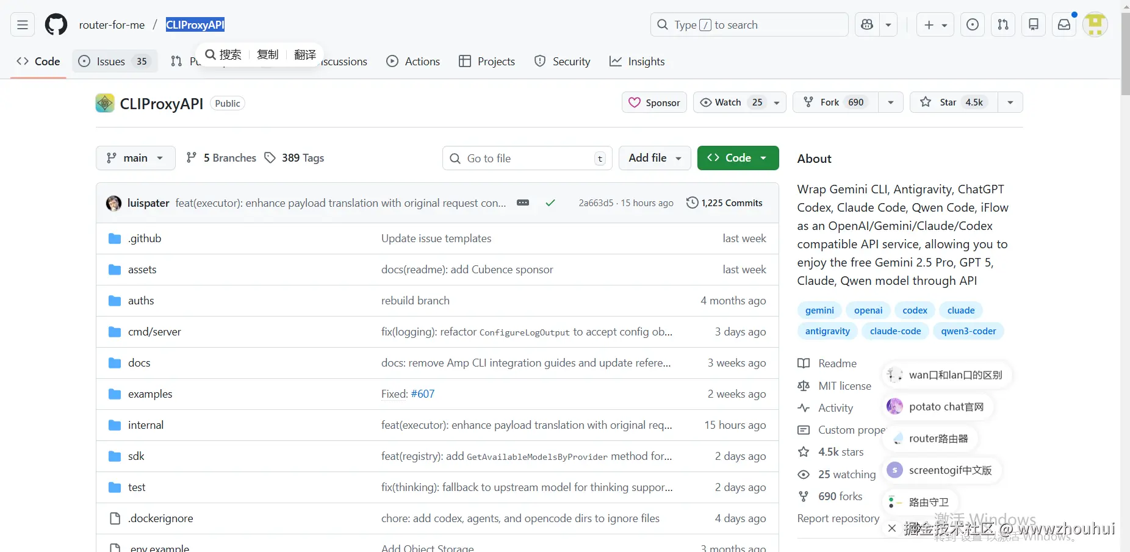
Task: Click the GitHub logo home icon
Action: 56,25
